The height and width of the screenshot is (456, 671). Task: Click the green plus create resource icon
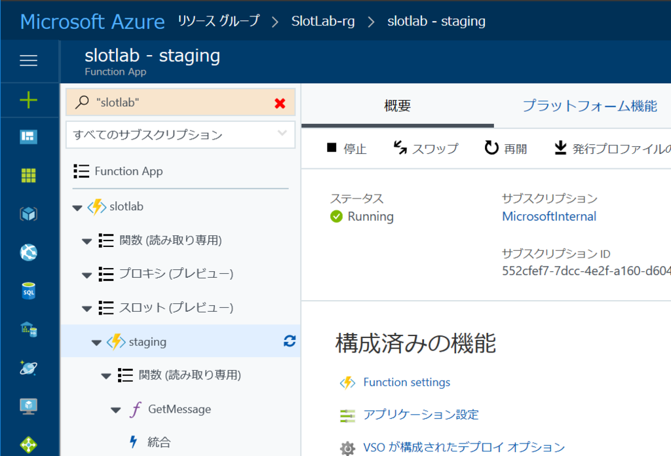click(x=28, y=100)
